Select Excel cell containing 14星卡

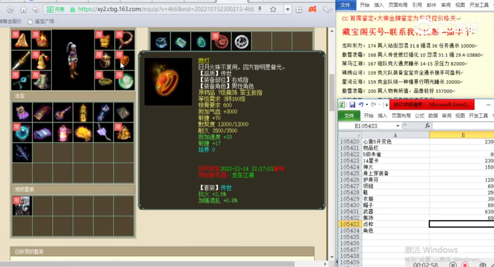tap(396, 161)
